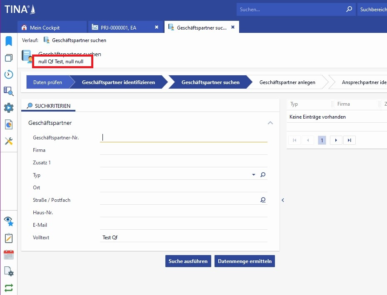Open lookup magnifier for Straße / Postfach

pos(263,200)
